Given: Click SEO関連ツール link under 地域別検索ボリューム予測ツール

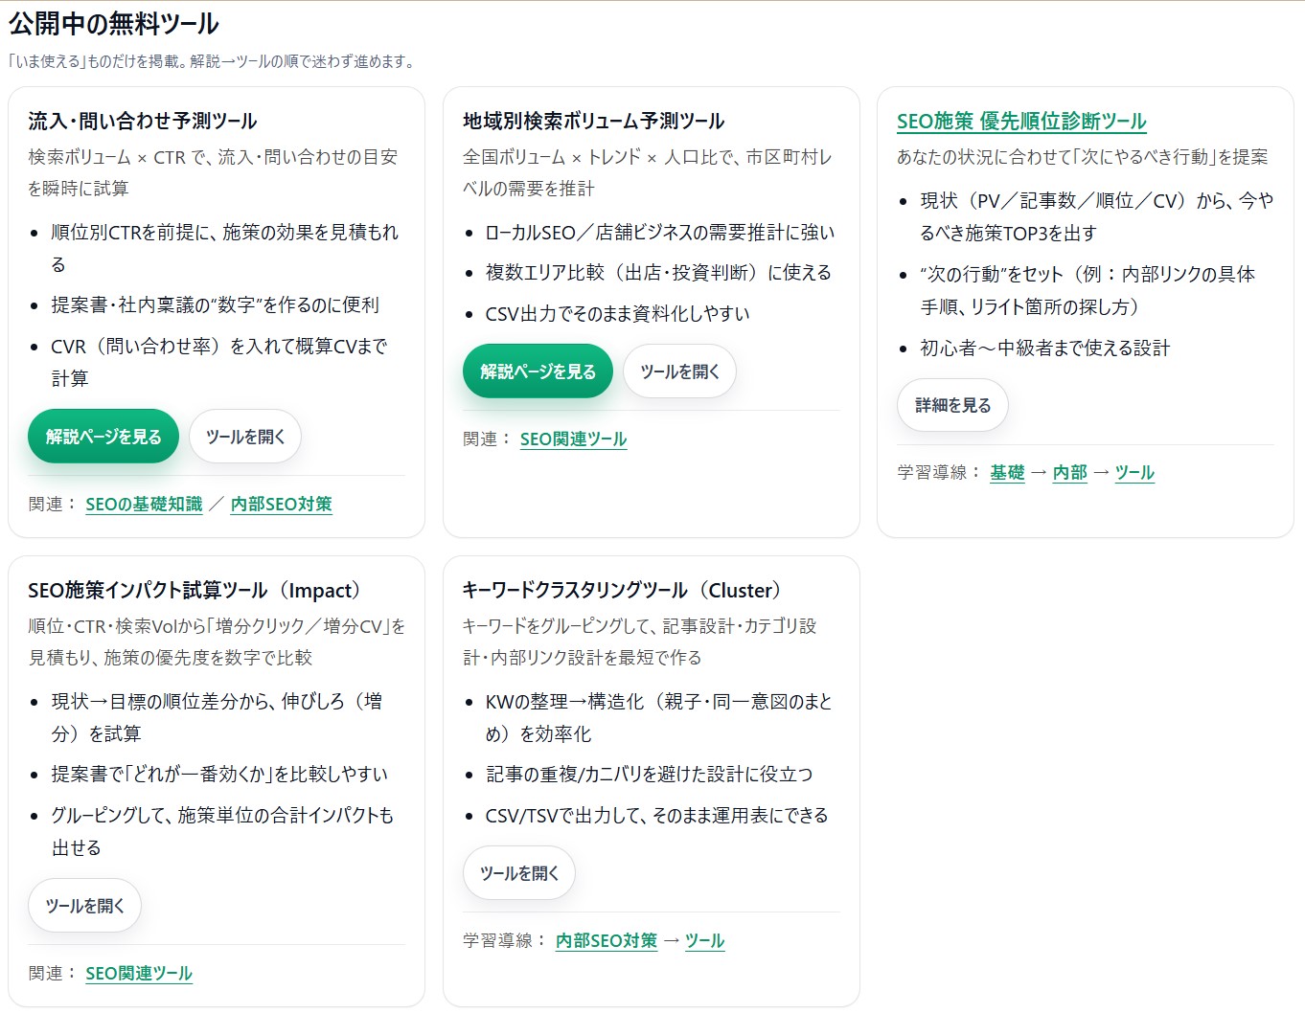Looking at the screenshot, I should tap(573, 439).
